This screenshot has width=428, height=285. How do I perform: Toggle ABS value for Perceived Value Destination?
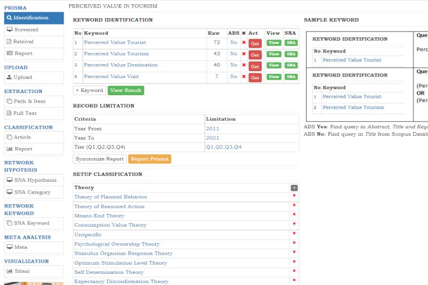click(x=234, y=65)
